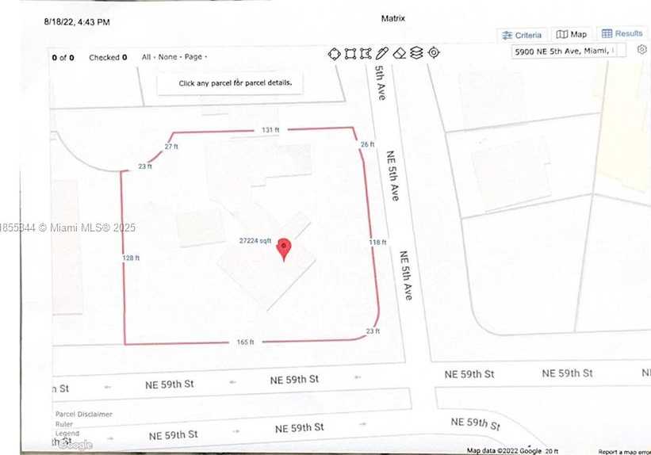
Task: Click the red location pin marker
Action: point(283,249)
